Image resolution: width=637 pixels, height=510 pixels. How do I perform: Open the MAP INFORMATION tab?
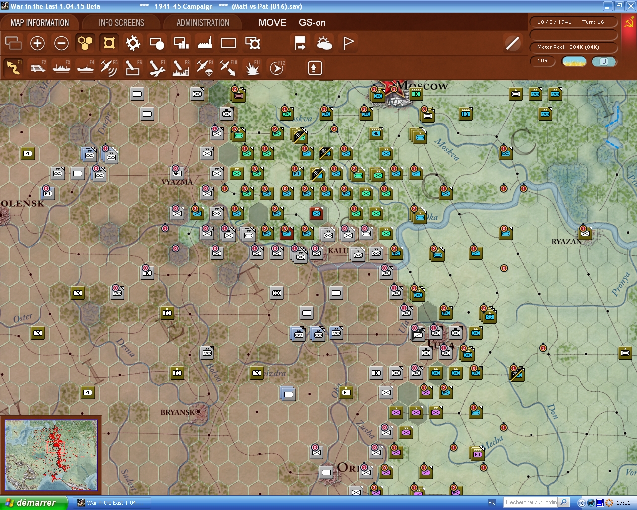tap(40, 23)
